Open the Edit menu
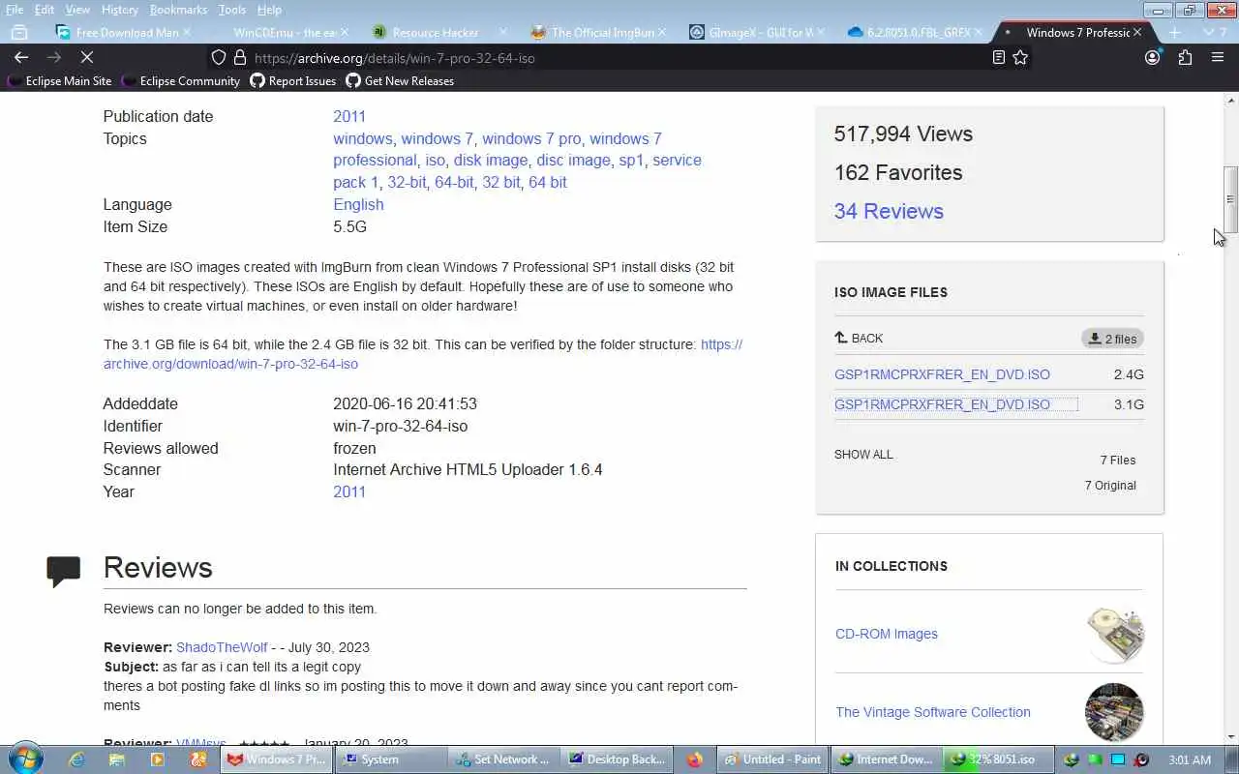The width and height of the screenshot is (1239, 774). coord(45,10)
